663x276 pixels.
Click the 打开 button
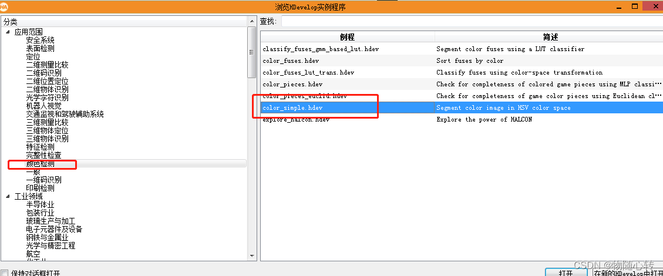[566, 272]
